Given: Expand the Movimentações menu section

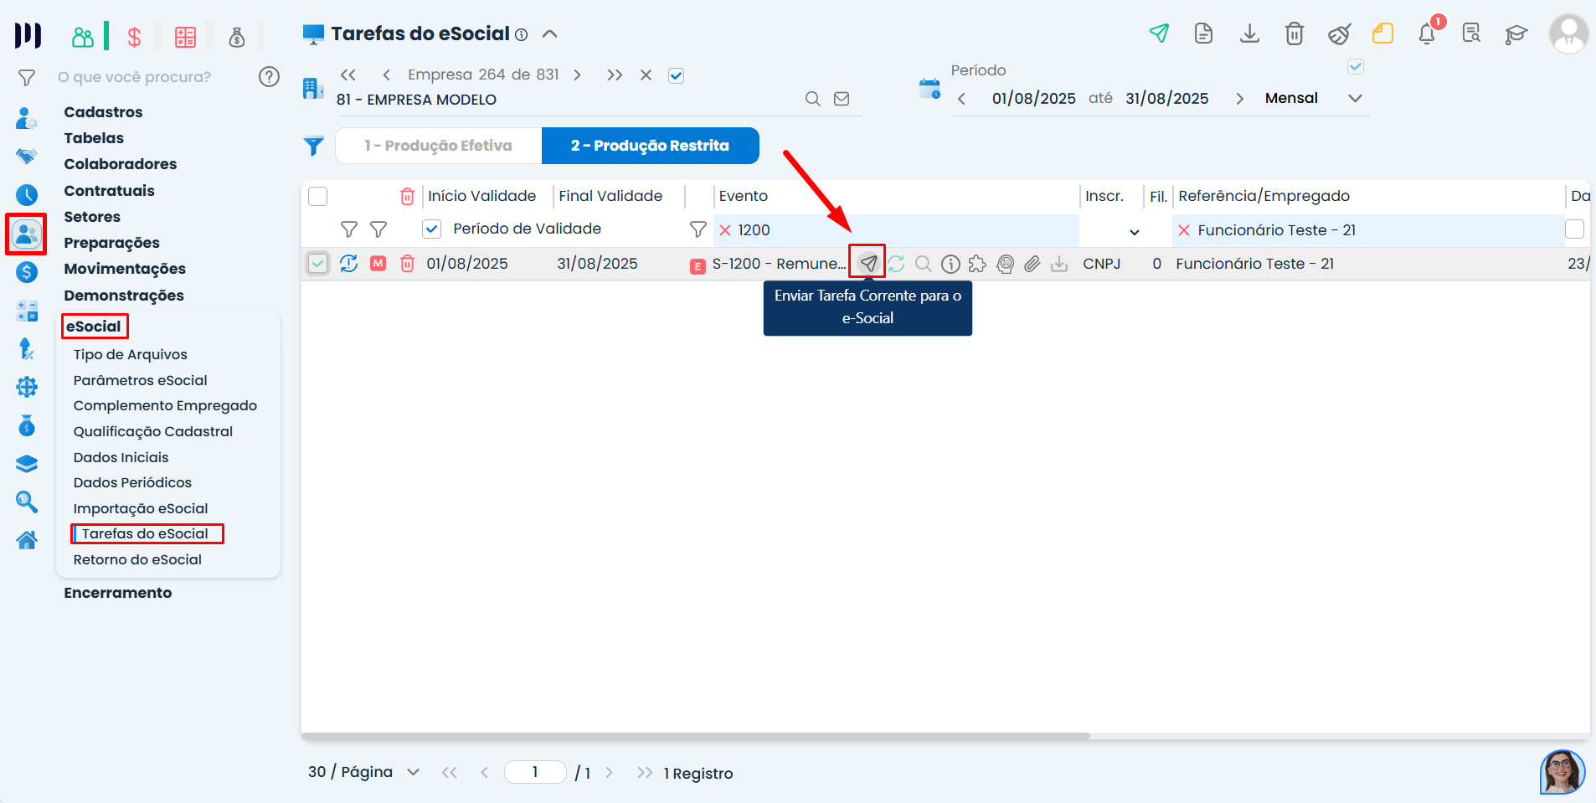Looking at the screenshot, I should tap(125, 269).
